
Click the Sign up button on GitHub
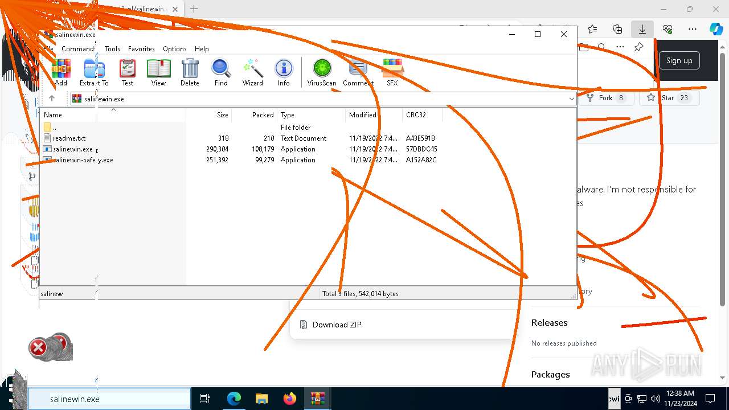click(679, 60)
